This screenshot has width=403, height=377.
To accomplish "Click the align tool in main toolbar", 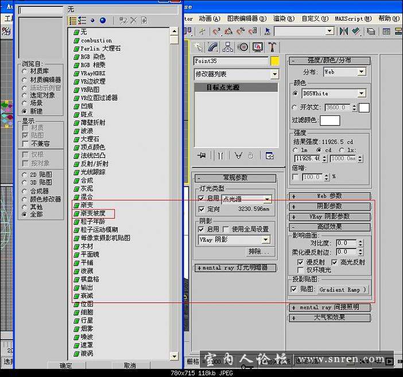I will coord(356,32).
